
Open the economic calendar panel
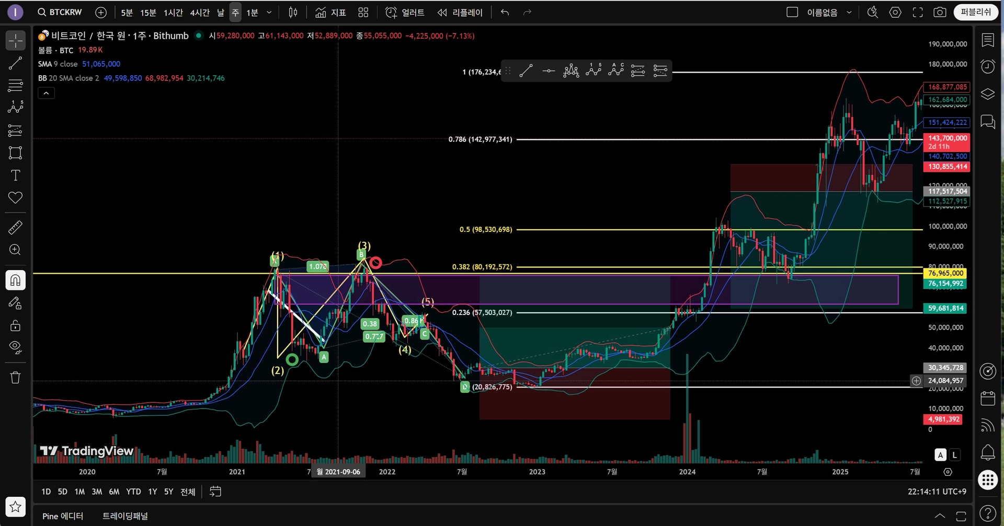tap(988, 398)
